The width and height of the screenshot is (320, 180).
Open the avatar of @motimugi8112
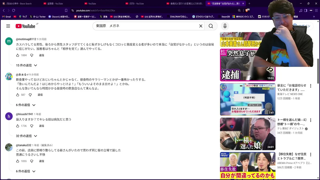tap(9, 41)
